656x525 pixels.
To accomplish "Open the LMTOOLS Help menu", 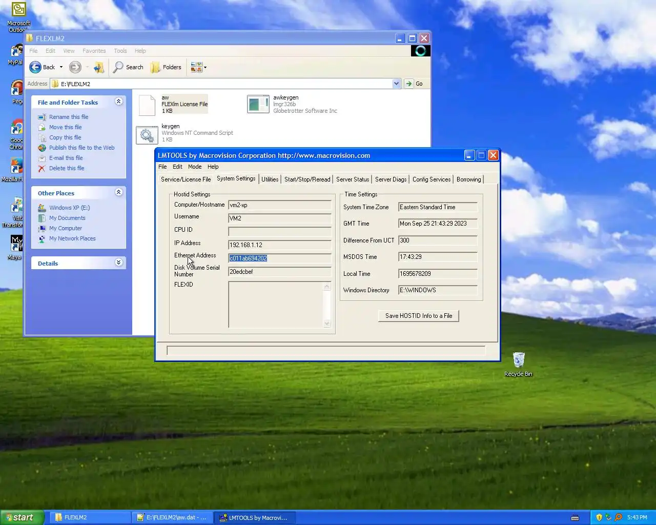I will [213, 167].
